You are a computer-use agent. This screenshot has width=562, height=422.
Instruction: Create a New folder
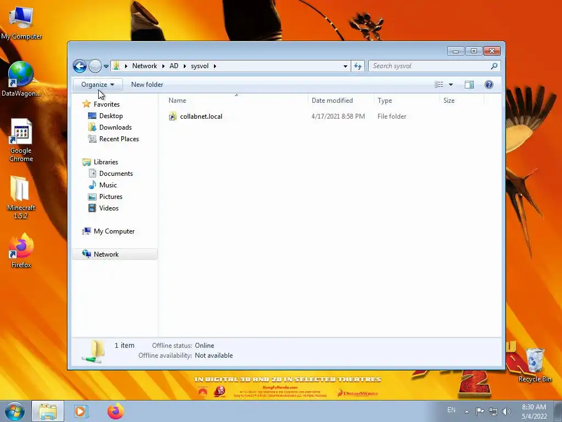point(147,85)
